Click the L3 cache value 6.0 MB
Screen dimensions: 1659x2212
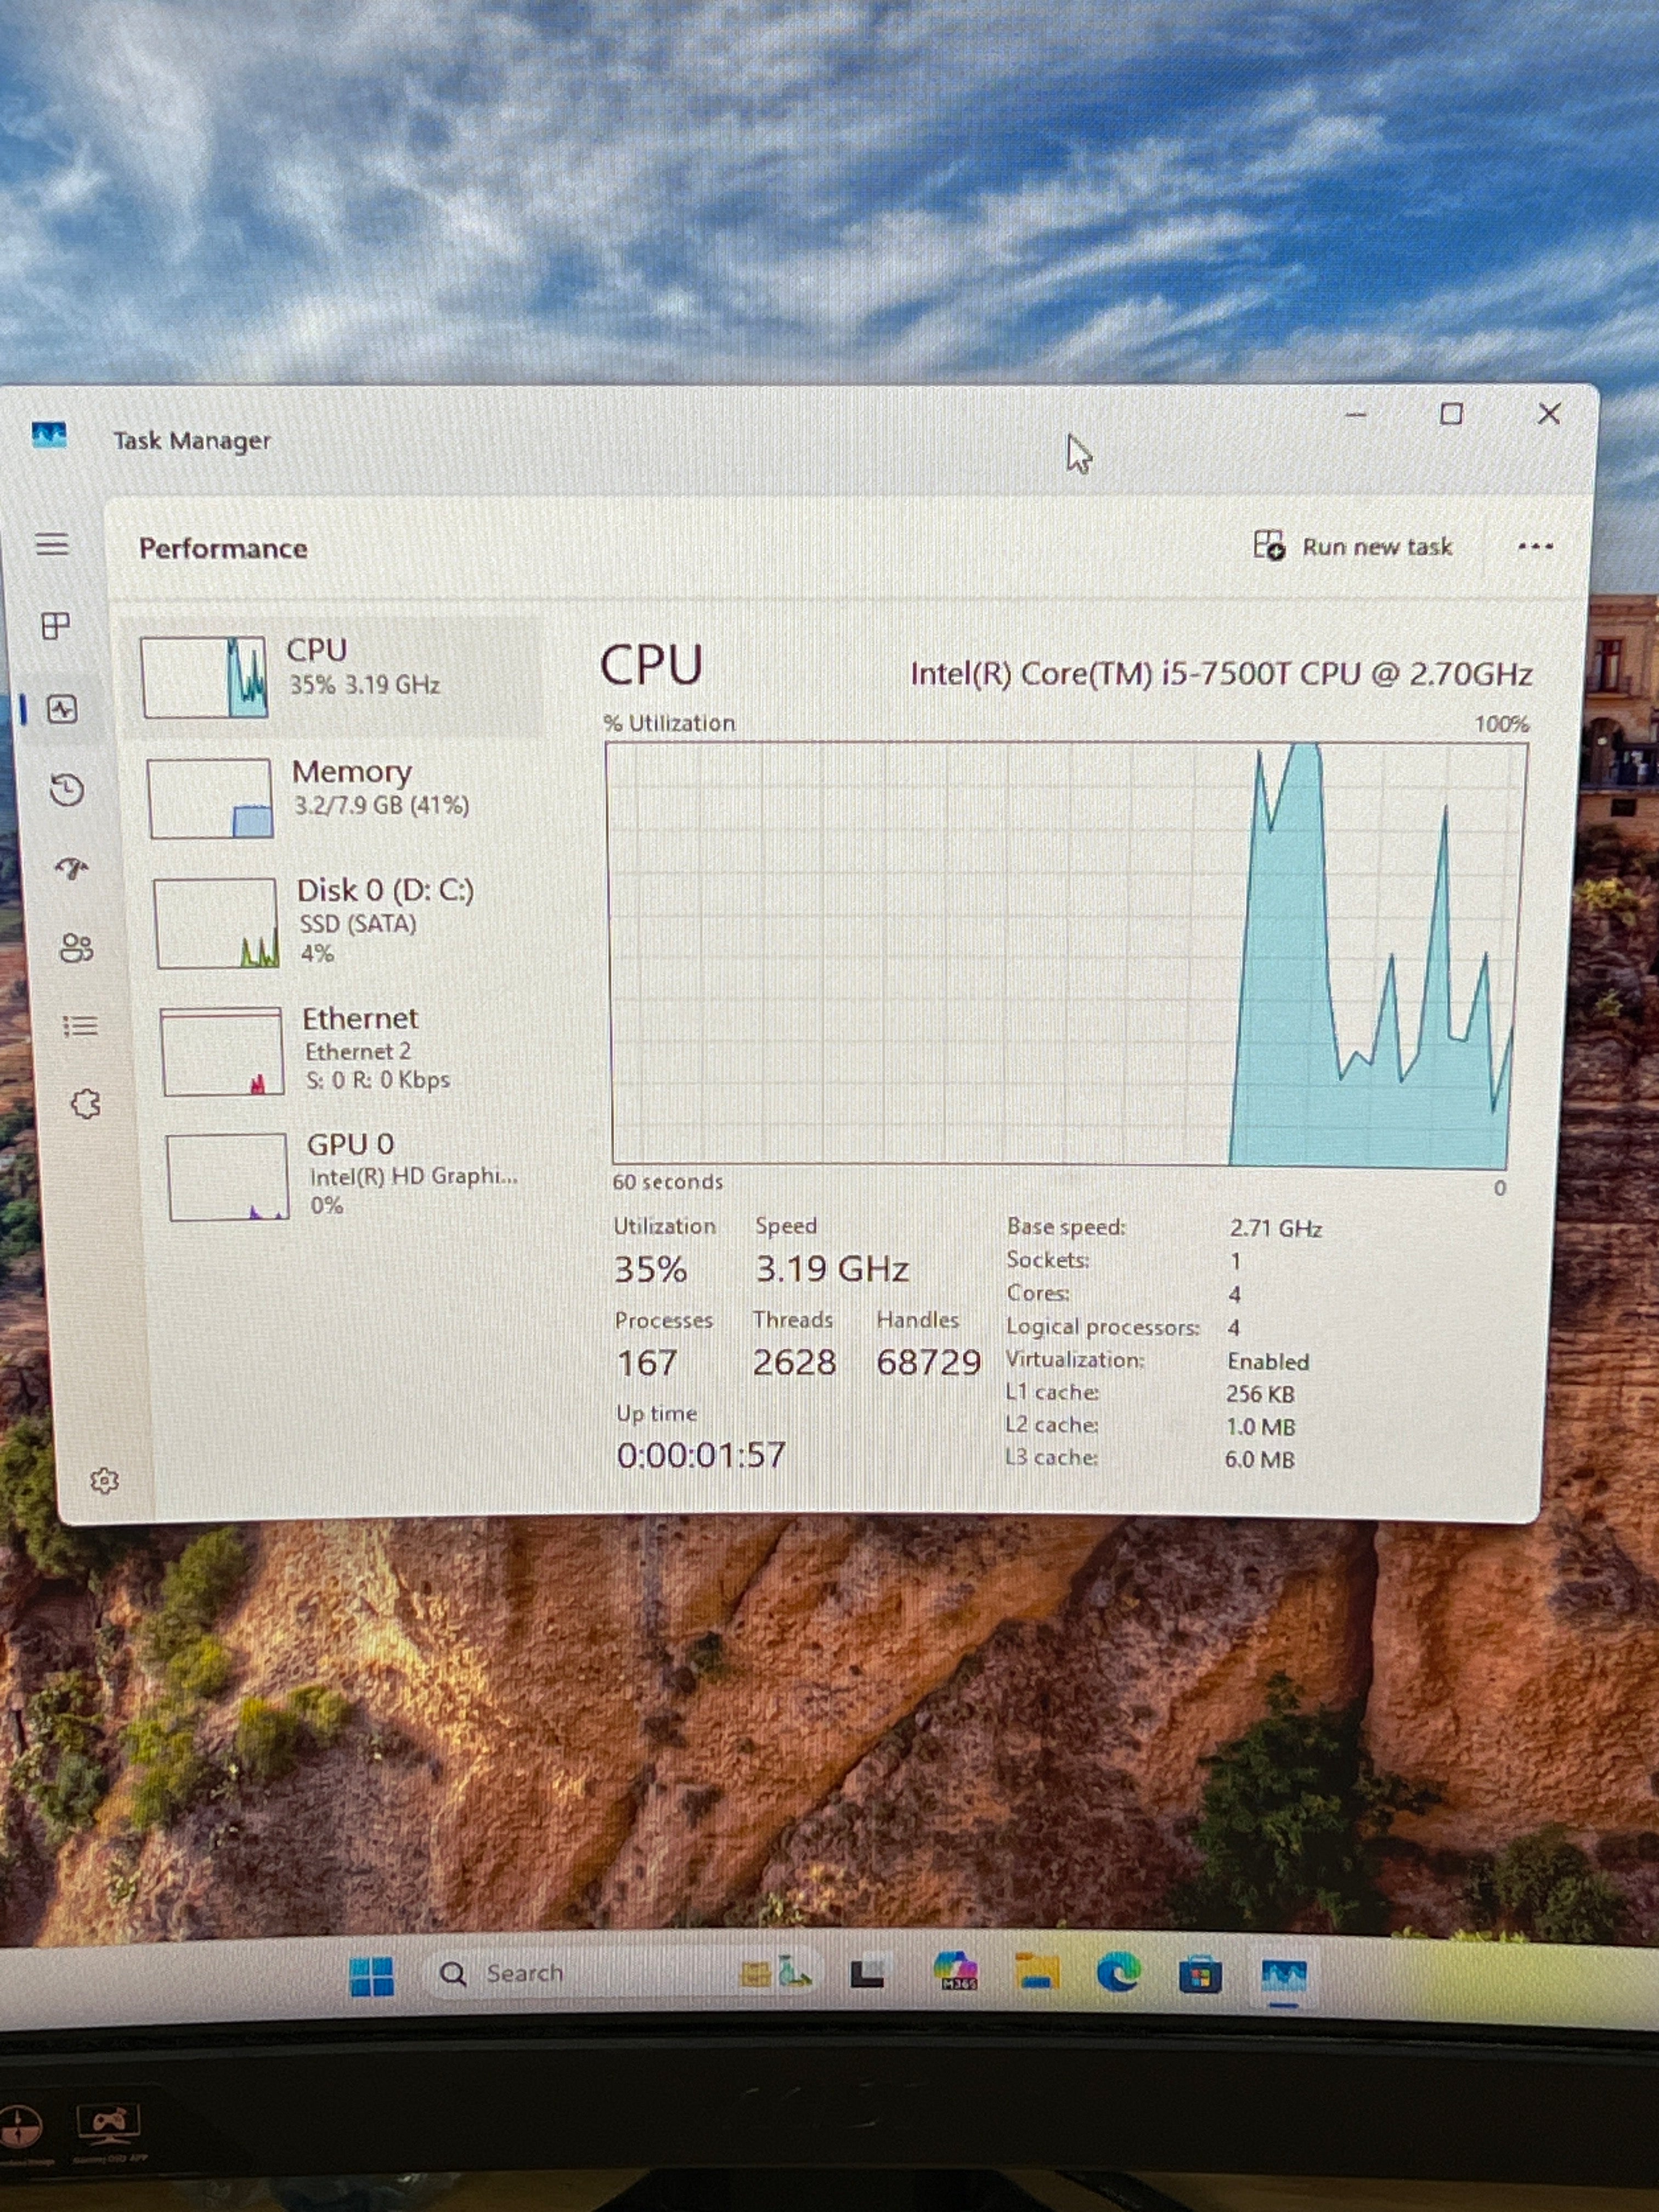click(1259, 1459)
